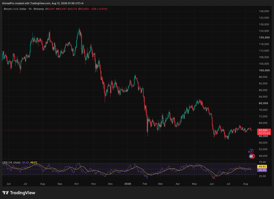The image size is (274, 199).
Task: Click the bold 120,000 price scale label
Action: tap(264, 37)
